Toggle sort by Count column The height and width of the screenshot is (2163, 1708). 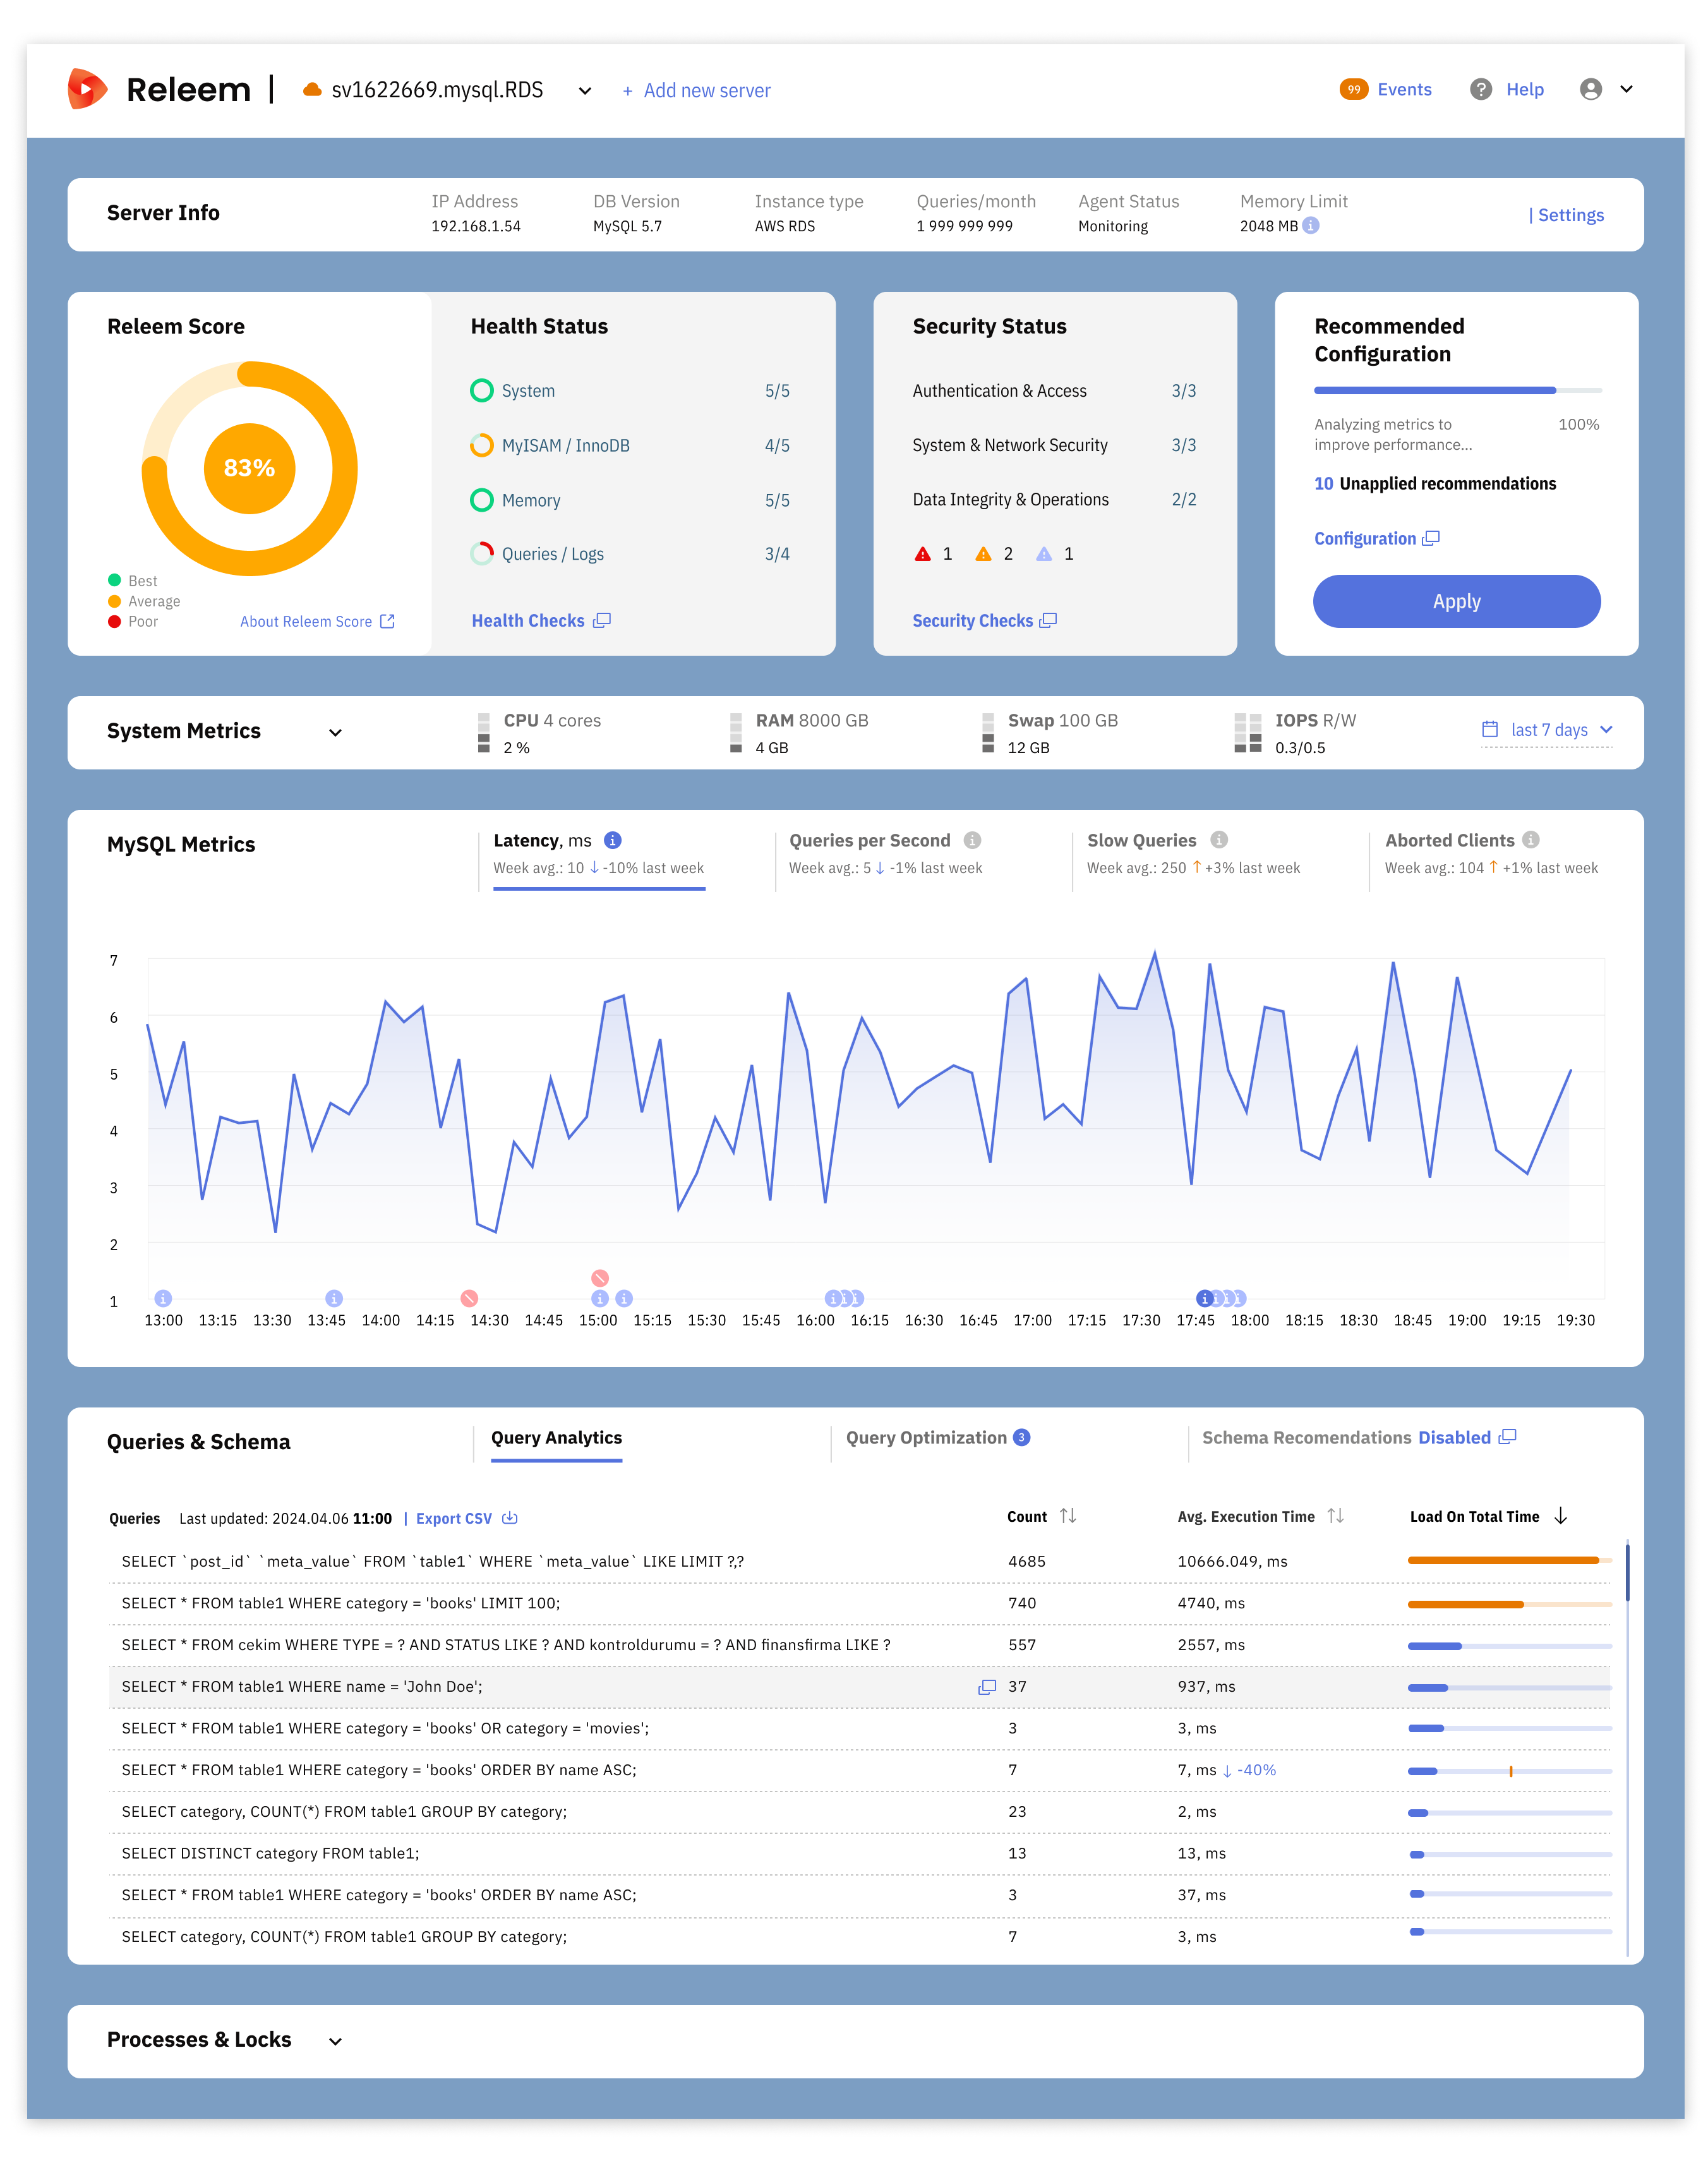1068,1516
